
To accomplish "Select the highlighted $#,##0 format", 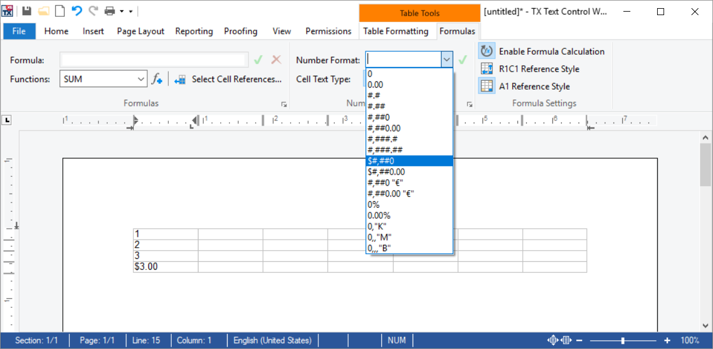I will click(410, 161).
